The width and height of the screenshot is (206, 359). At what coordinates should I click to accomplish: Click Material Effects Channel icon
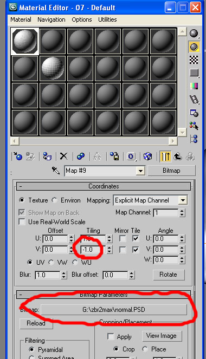131,156
